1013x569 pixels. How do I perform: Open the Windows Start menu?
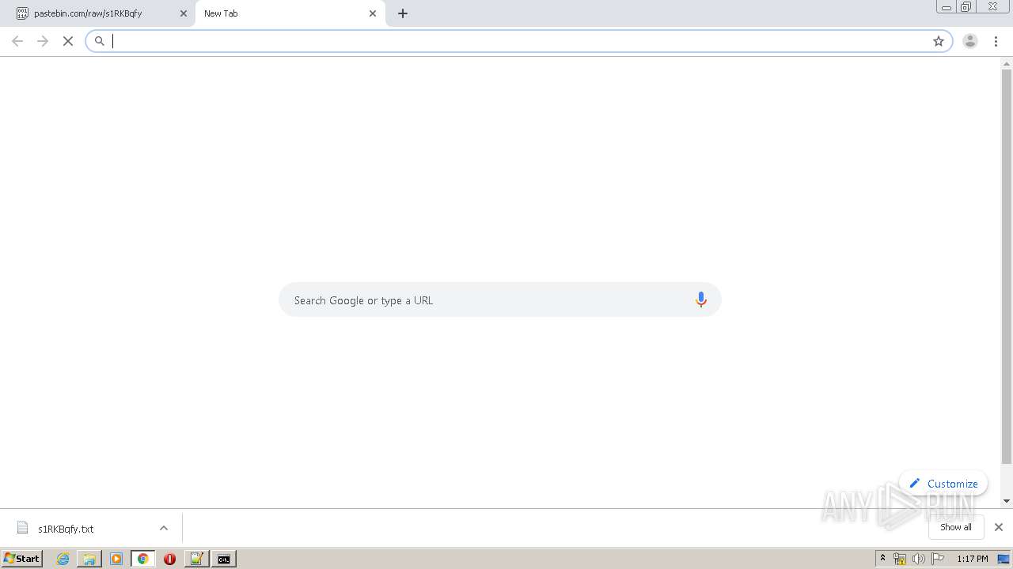point(21,558)
